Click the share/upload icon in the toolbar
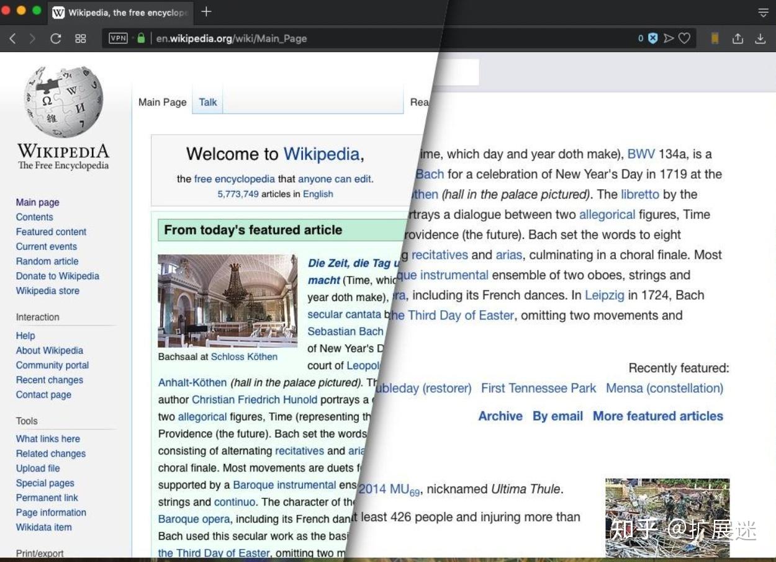The height and width of the screenshot is (562, 776). pos(738,38)
